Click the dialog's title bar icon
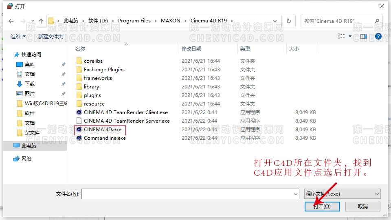 pyautogui.click(x=9, y=6)
